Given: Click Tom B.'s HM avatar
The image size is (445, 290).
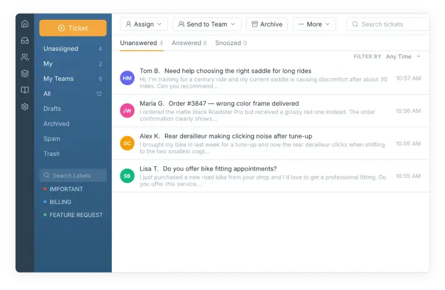Looking at the screenshot, I should point(127,78).
